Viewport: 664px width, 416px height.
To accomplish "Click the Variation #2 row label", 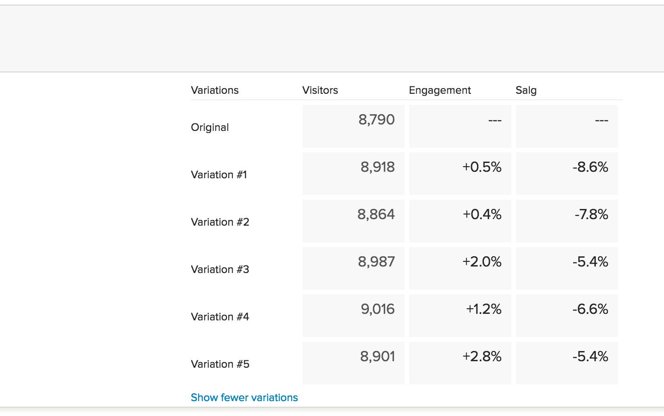I will click(220, 222).
